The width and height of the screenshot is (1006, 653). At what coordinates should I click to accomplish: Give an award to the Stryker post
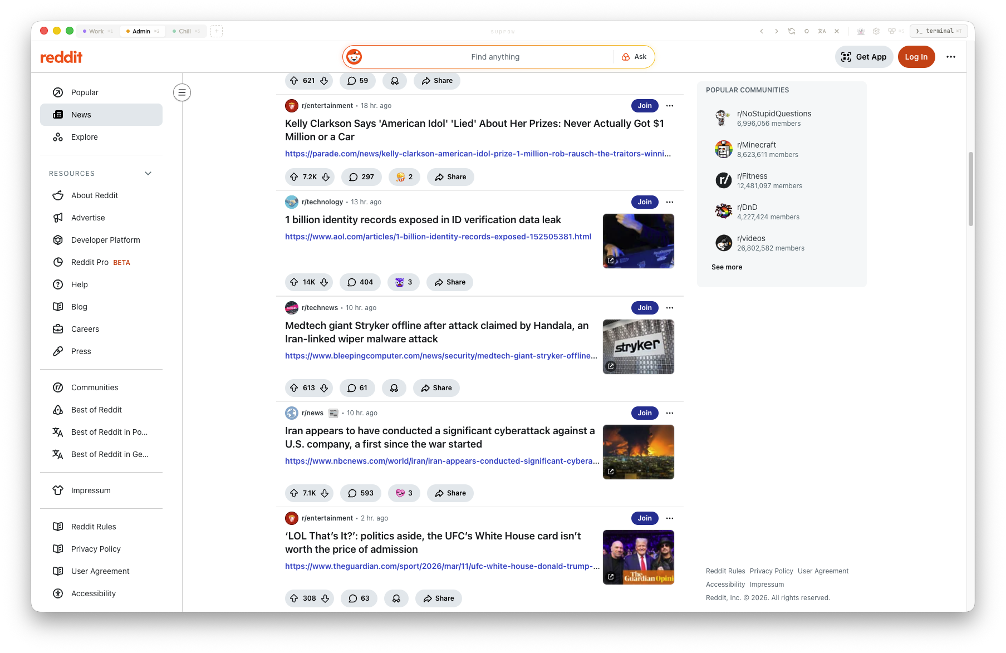[394, 388]
